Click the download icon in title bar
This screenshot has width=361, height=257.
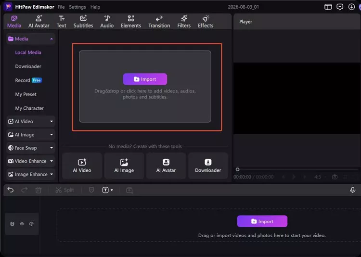point(351,7)
